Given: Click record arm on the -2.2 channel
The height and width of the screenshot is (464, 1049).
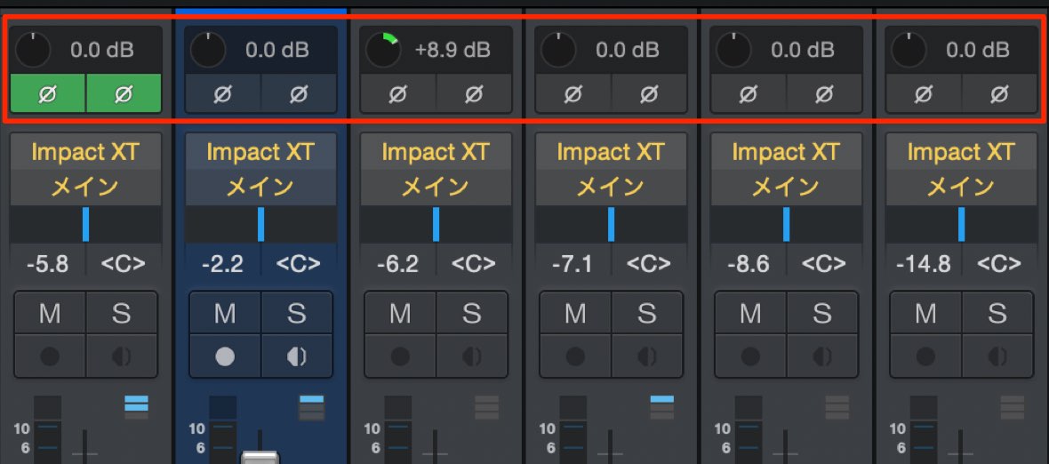Looking at the screenshot, I should [x=226, y=356].
